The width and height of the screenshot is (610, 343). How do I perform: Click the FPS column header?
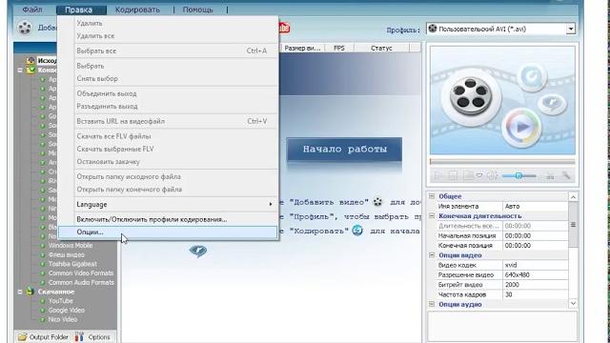pos(339,49)
